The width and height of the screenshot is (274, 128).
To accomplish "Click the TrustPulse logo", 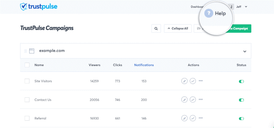I will (39, 6).
